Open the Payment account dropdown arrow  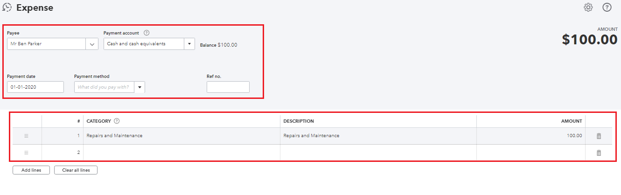coord(189,44)
